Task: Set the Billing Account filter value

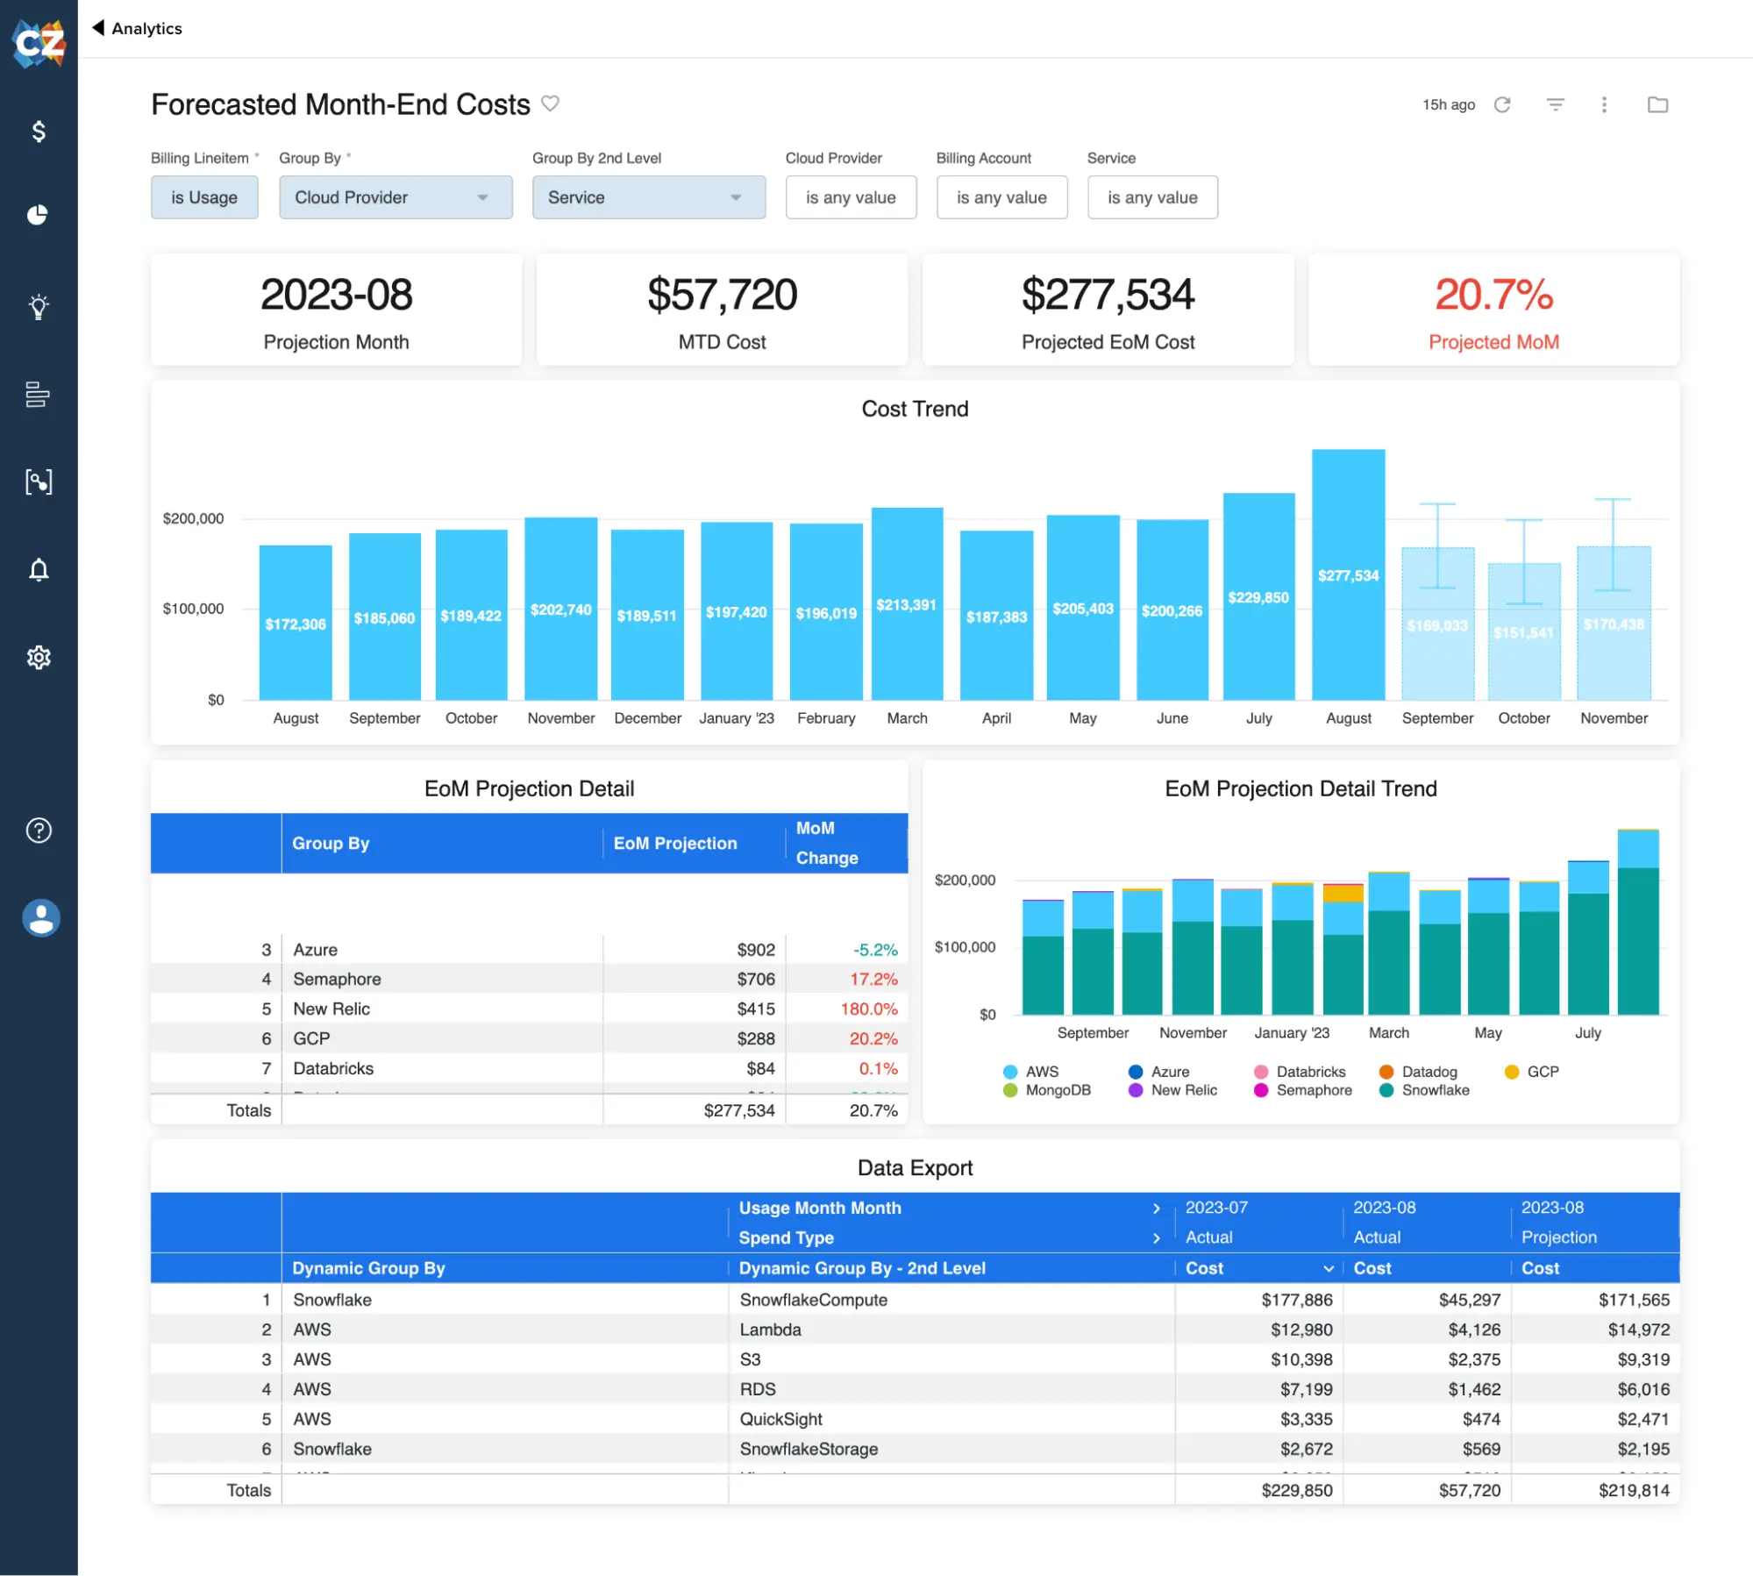Action: (1001, 197)
